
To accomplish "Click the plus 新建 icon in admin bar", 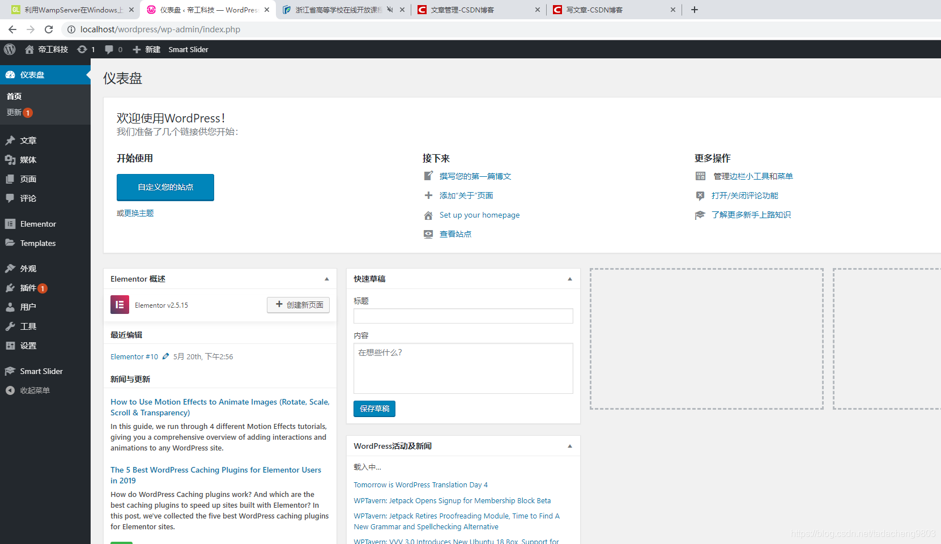I will coord(147,49).
